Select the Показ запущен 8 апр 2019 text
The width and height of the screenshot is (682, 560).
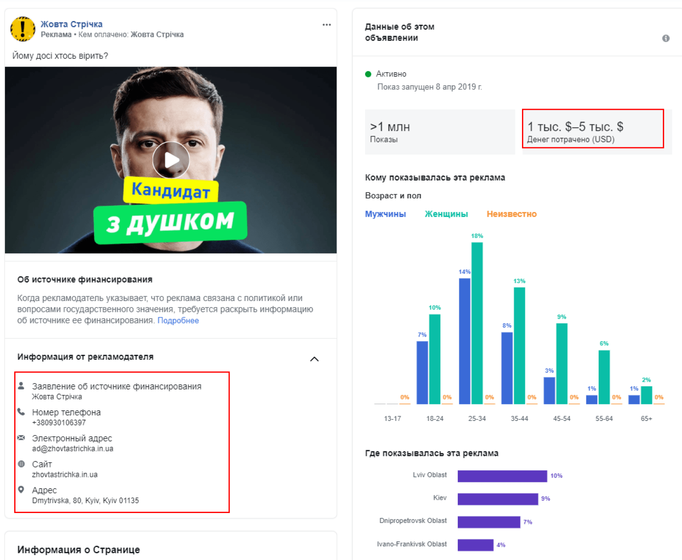tap(429, 87)
